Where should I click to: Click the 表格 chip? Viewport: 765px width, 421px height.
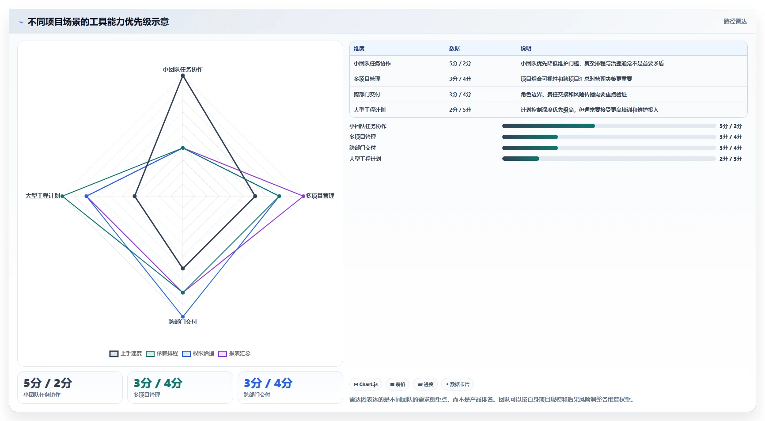(398, 384)
